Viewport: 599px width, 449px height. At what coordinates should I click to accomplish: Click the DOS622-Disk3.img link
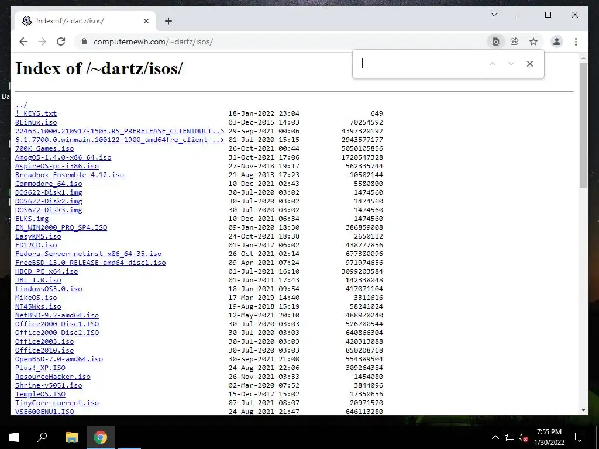49,210
